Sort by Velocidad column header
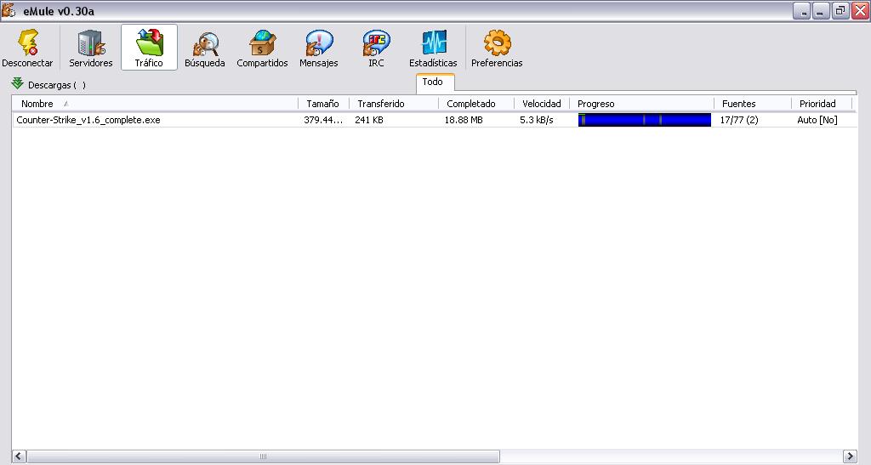The width and height of the screenshot is (871, 465). pos(541,104)
